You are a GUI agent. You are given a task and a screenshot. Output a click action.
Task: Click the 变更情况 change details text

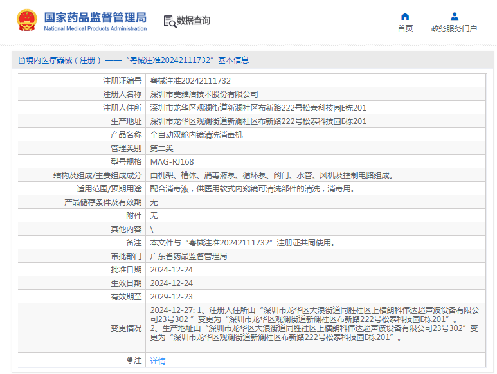pyautogui.click(x=314, y=324)
